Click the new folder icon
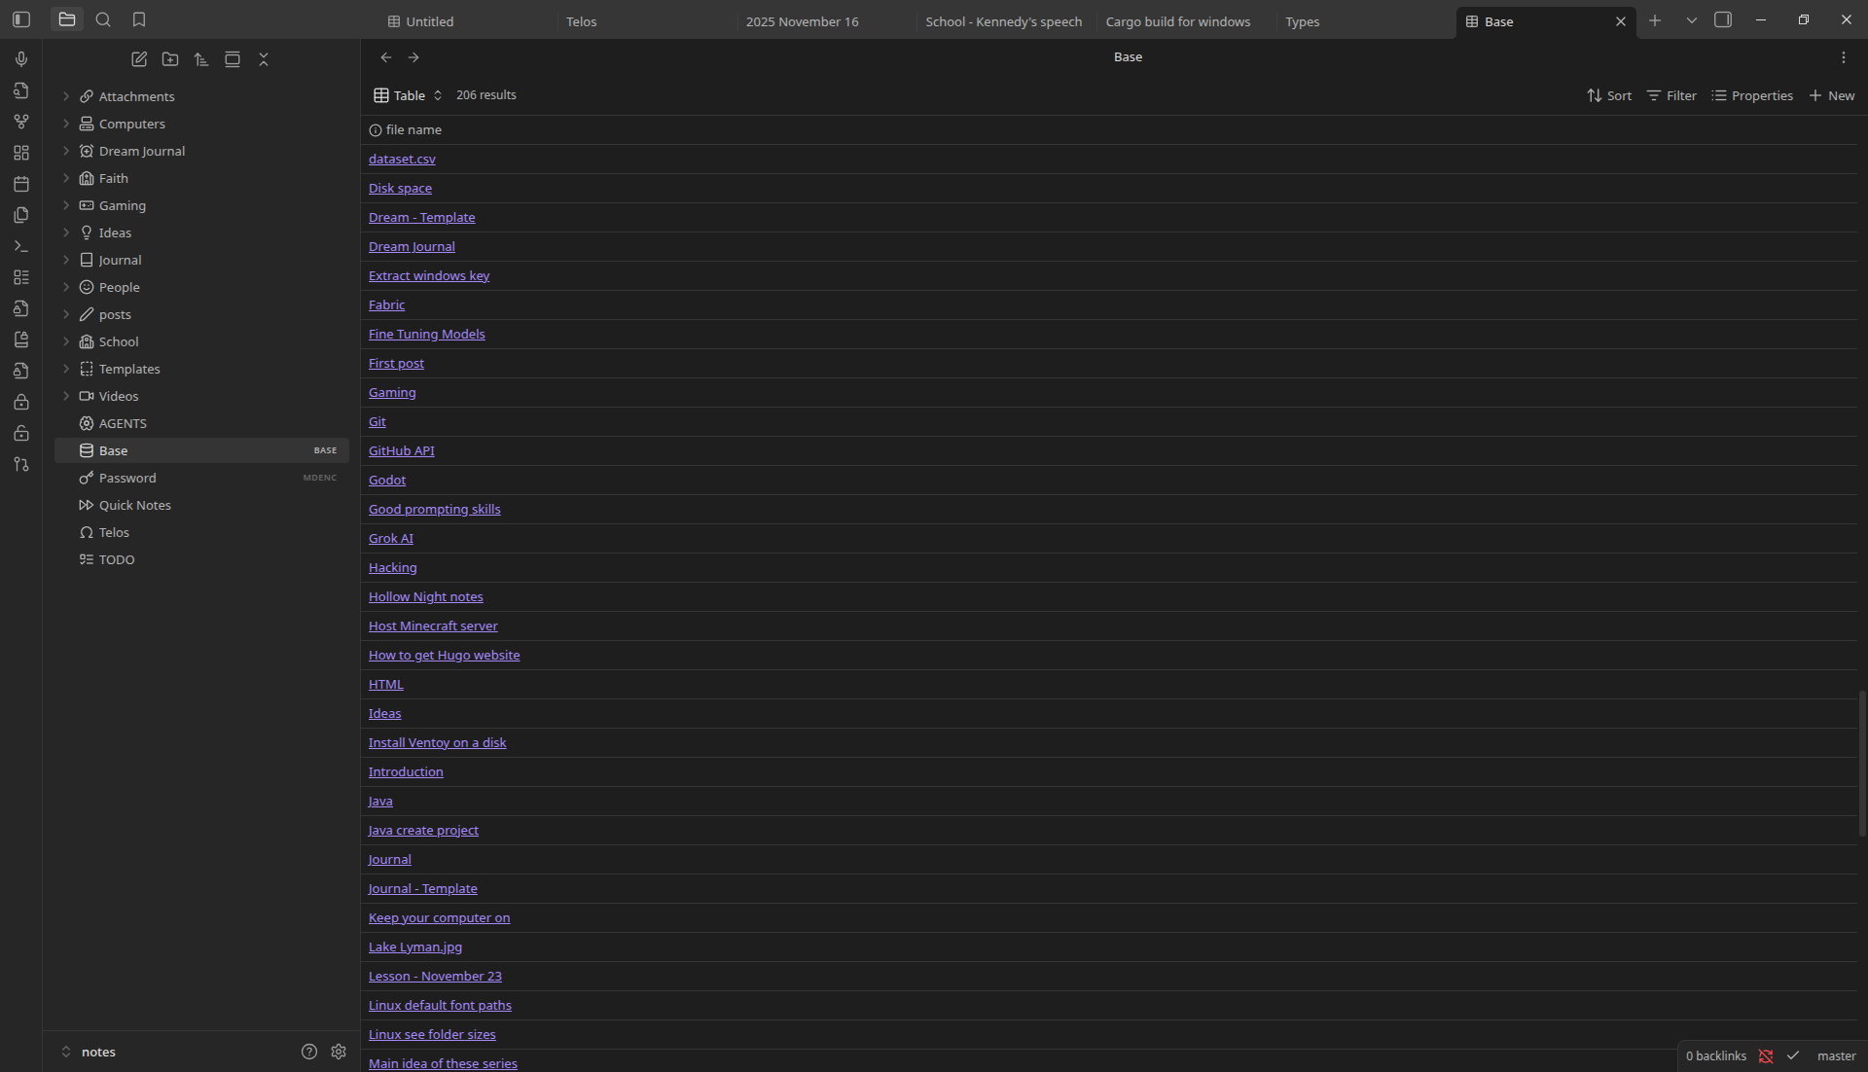Viewport: 1868px width, 1072px height. (x=170, y=59)
